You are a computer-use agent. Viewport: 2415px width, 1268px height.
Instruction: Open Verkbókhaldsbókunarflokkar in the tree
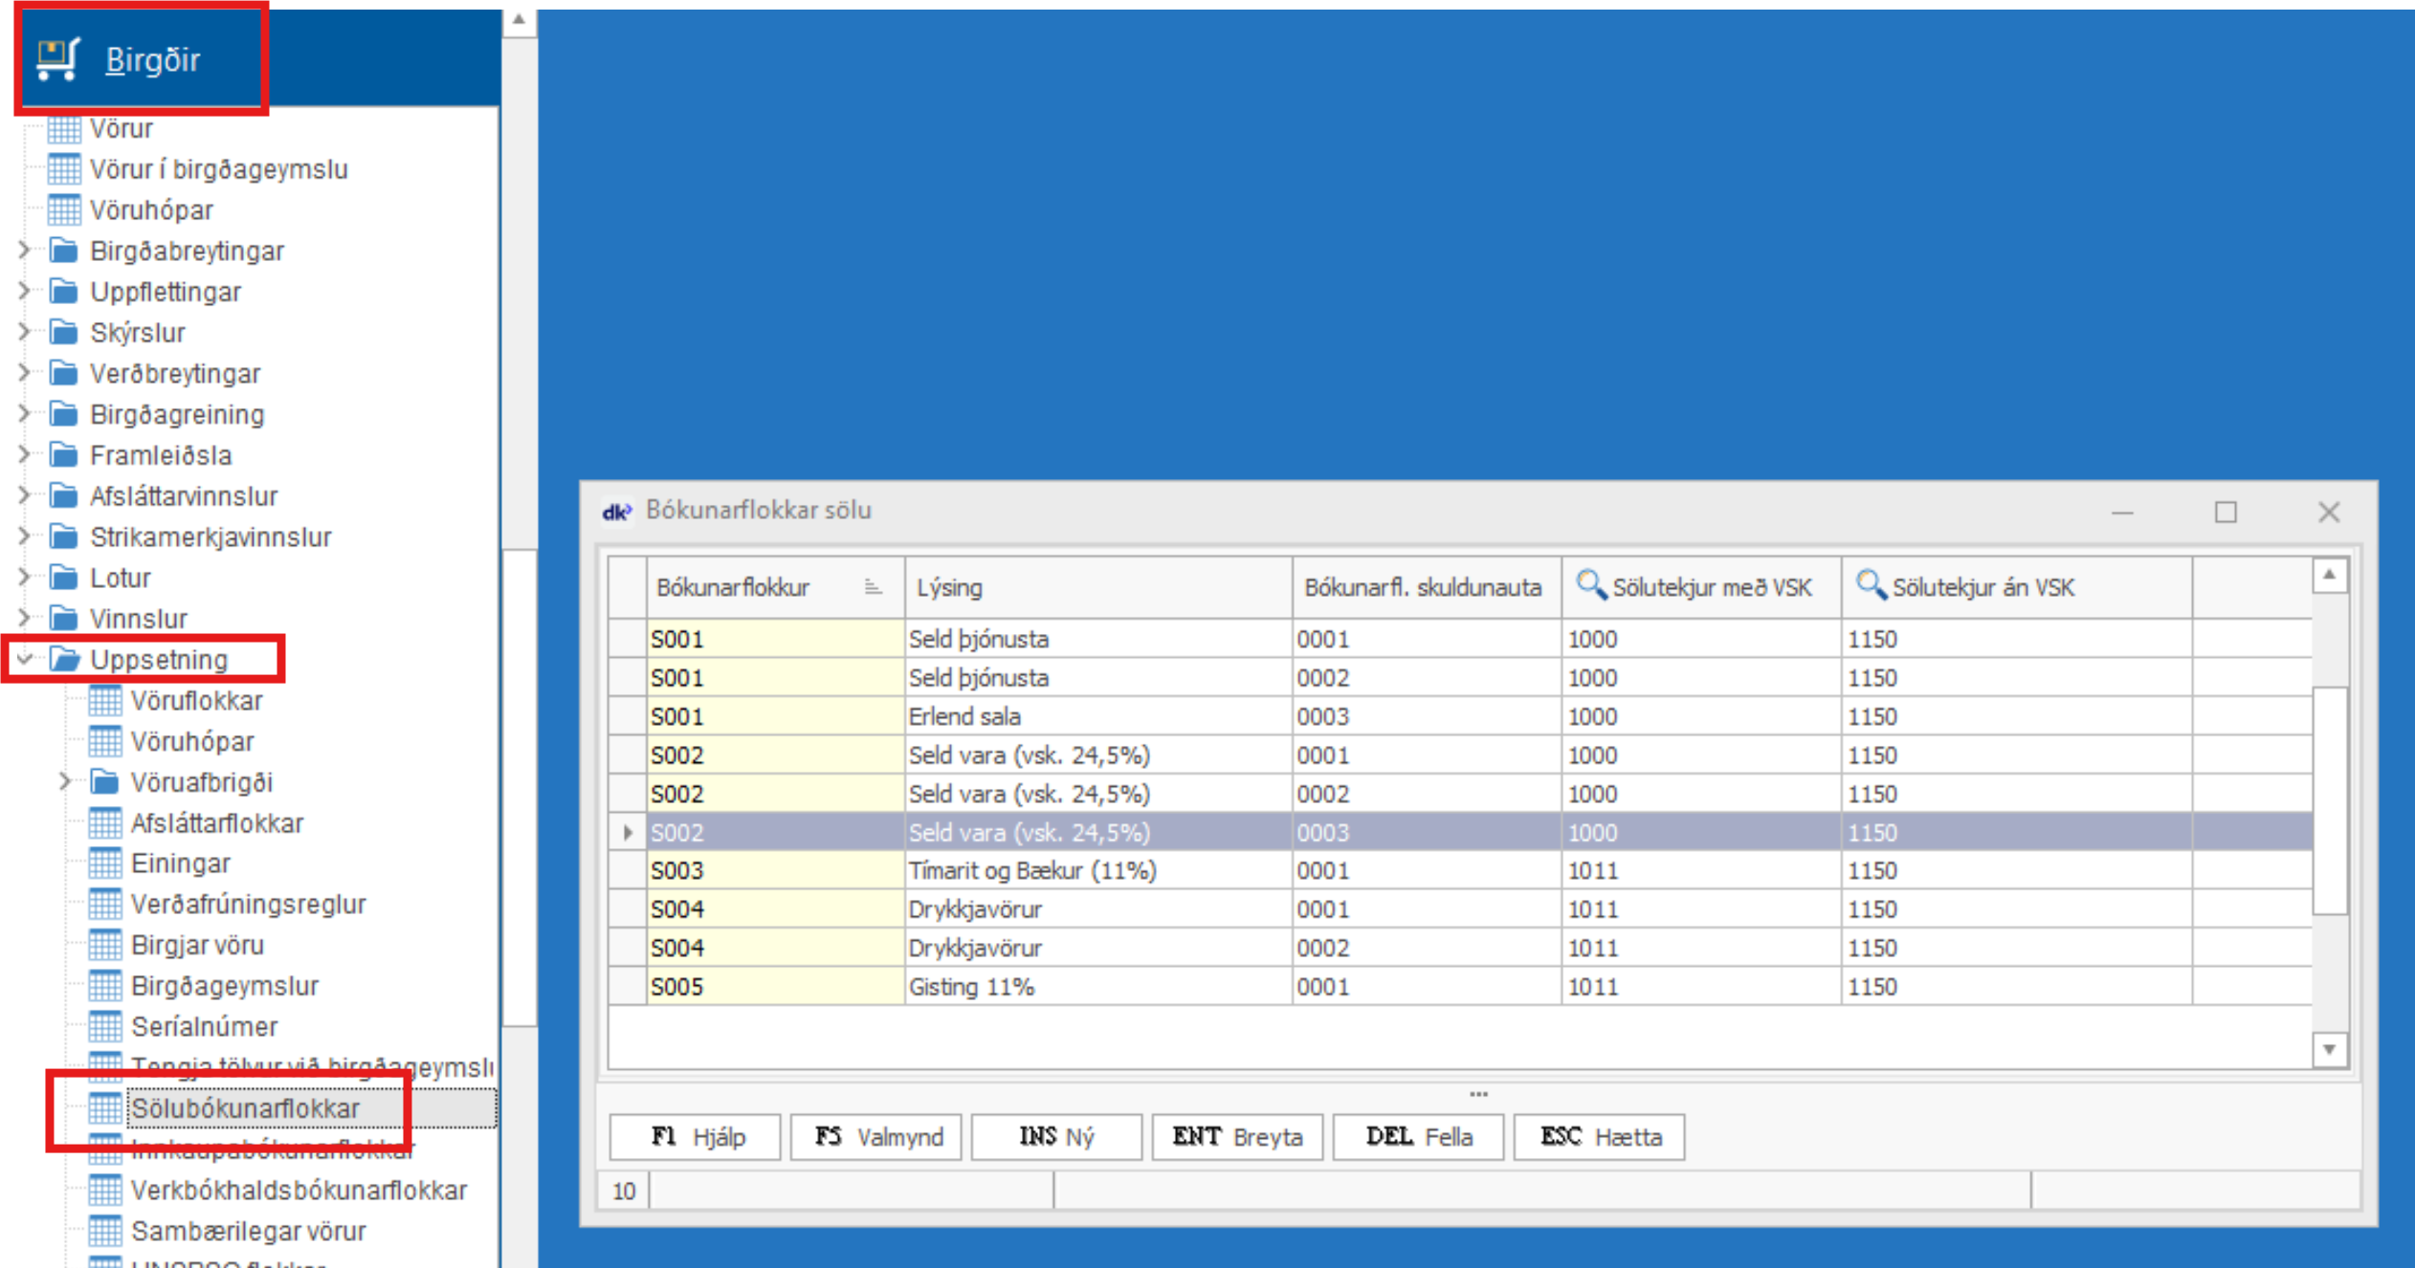pyautogui.click(x=299, y=1191)
